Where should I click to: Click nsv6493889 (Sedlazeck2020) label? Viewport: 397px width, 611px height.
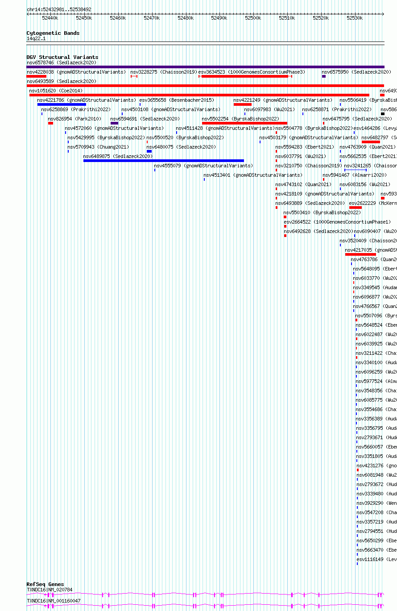[x=310, y=203]
